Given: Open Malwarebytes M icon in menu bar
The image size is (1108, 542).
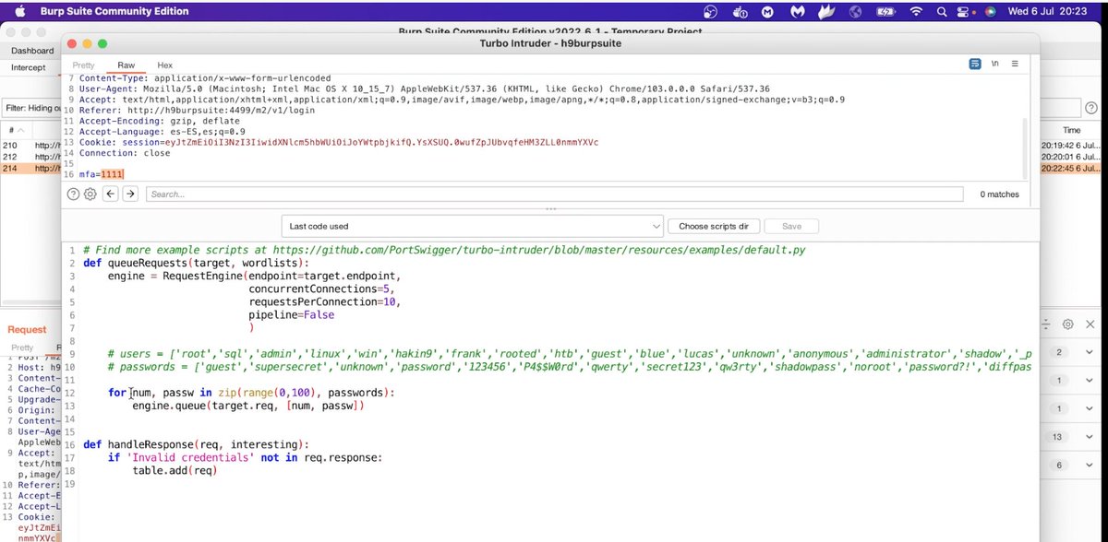Looking at the screenshot, I should (800, 12).
